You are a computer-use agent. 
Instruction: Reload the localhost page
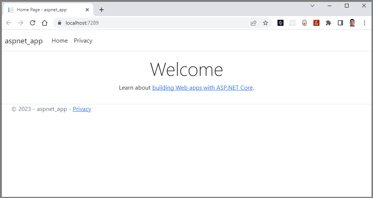[x=33, y=23]
